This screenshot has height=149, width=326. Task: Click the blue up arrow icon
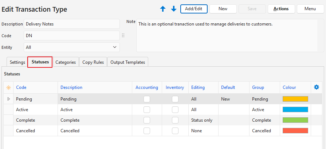[x=163, y=9]
